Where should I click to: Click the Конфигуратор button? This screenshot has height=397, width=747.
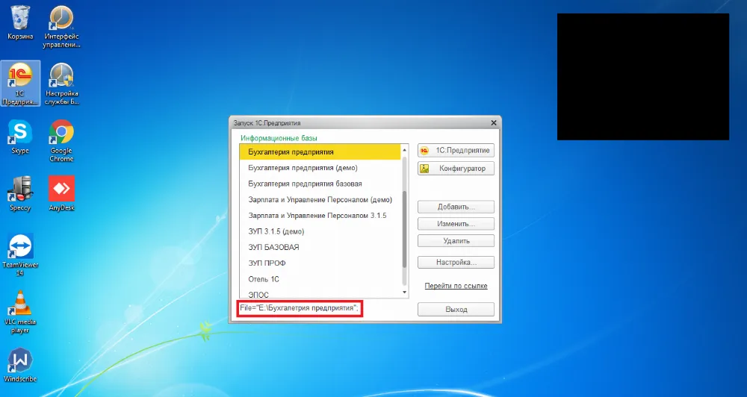click(x=456, y=169)
